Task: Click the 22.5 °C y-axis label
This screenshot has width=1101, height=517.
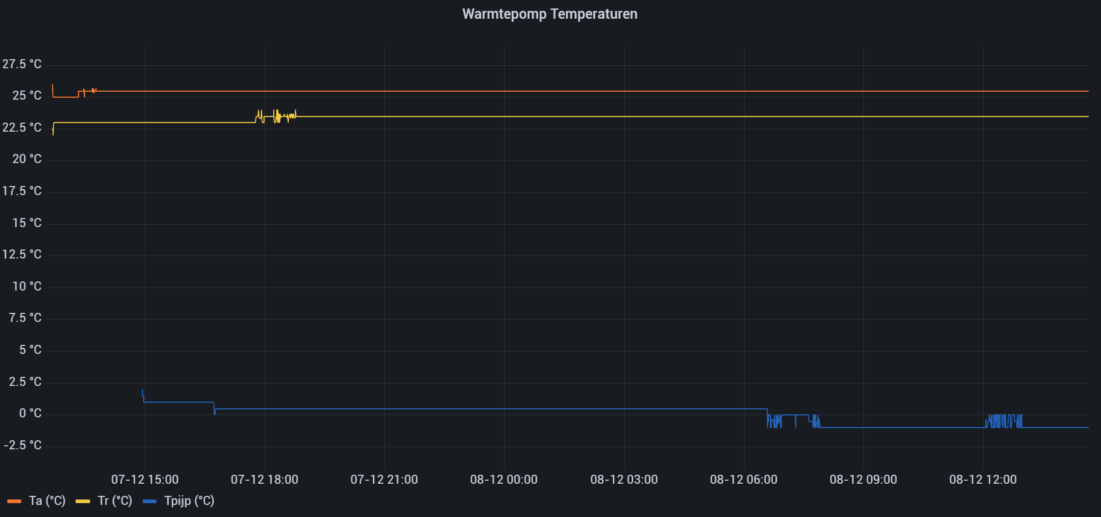Action: [x=22, y=127]
